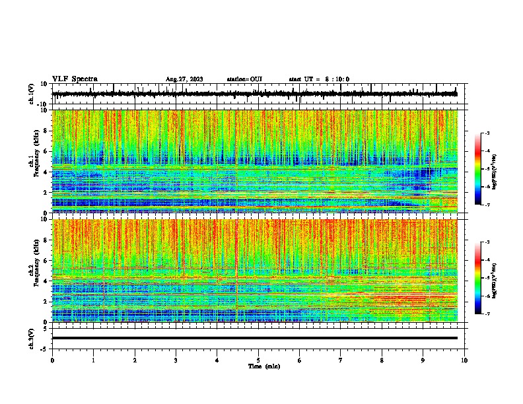
Task: Click the 'ch.1(V)' axis label at top
Action: tap(32, 94)
